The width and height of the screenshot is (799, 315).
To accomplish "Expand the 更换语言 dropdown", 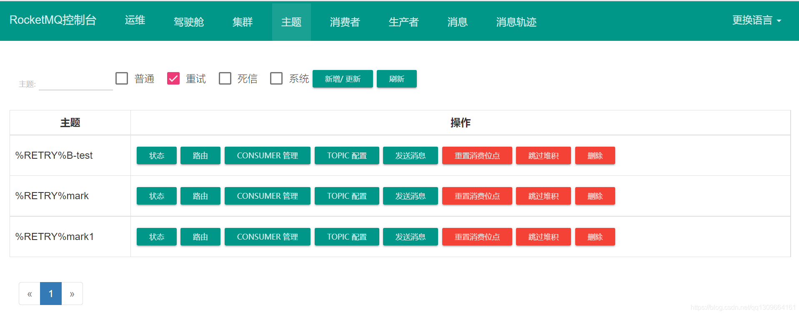I will pyautogui.click(x=756, y=20).
